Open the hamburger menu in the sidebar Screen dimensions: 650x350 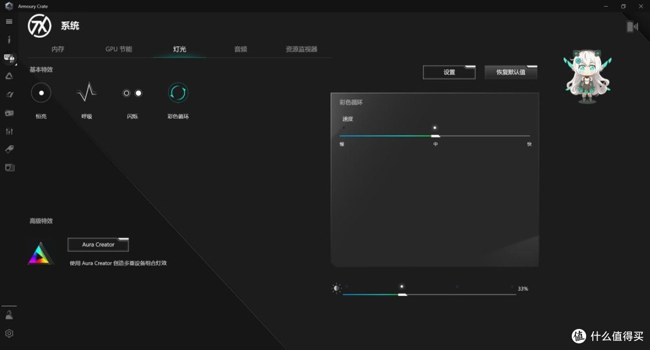pyautogui.click(x=9, y=22)
